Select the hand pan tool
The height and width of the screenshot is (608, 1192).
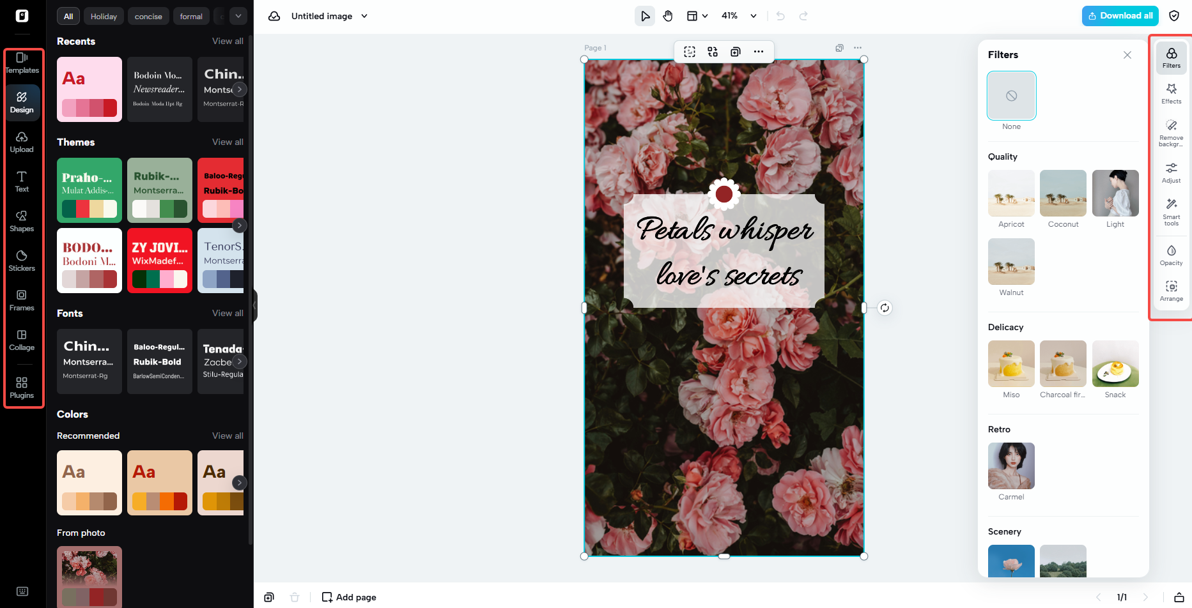pyautogui.click(x=668, y=16)
